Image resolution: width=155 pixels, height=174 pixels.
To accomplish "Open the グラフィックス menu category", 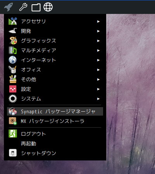I will (x=55, y=41).
